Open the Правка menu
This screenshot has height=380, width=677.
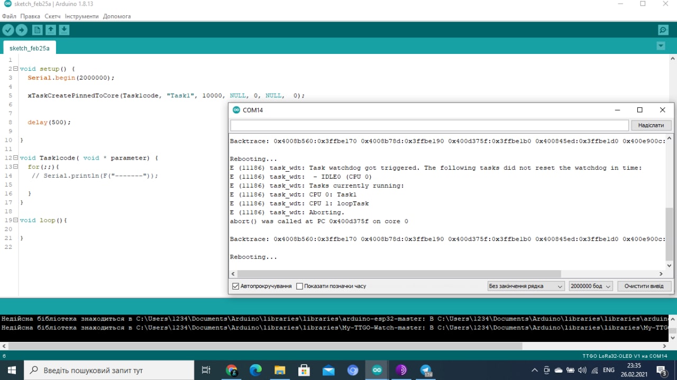point(30,16)
